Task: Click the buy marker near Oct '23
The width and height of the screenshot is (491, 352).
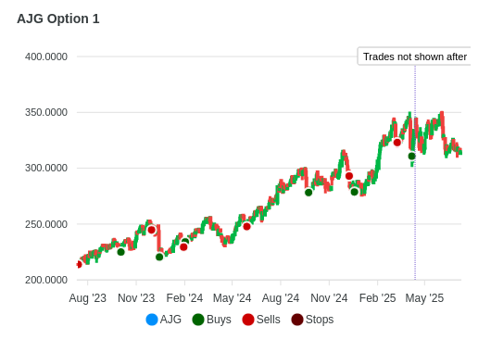Action: click(120, 252)
